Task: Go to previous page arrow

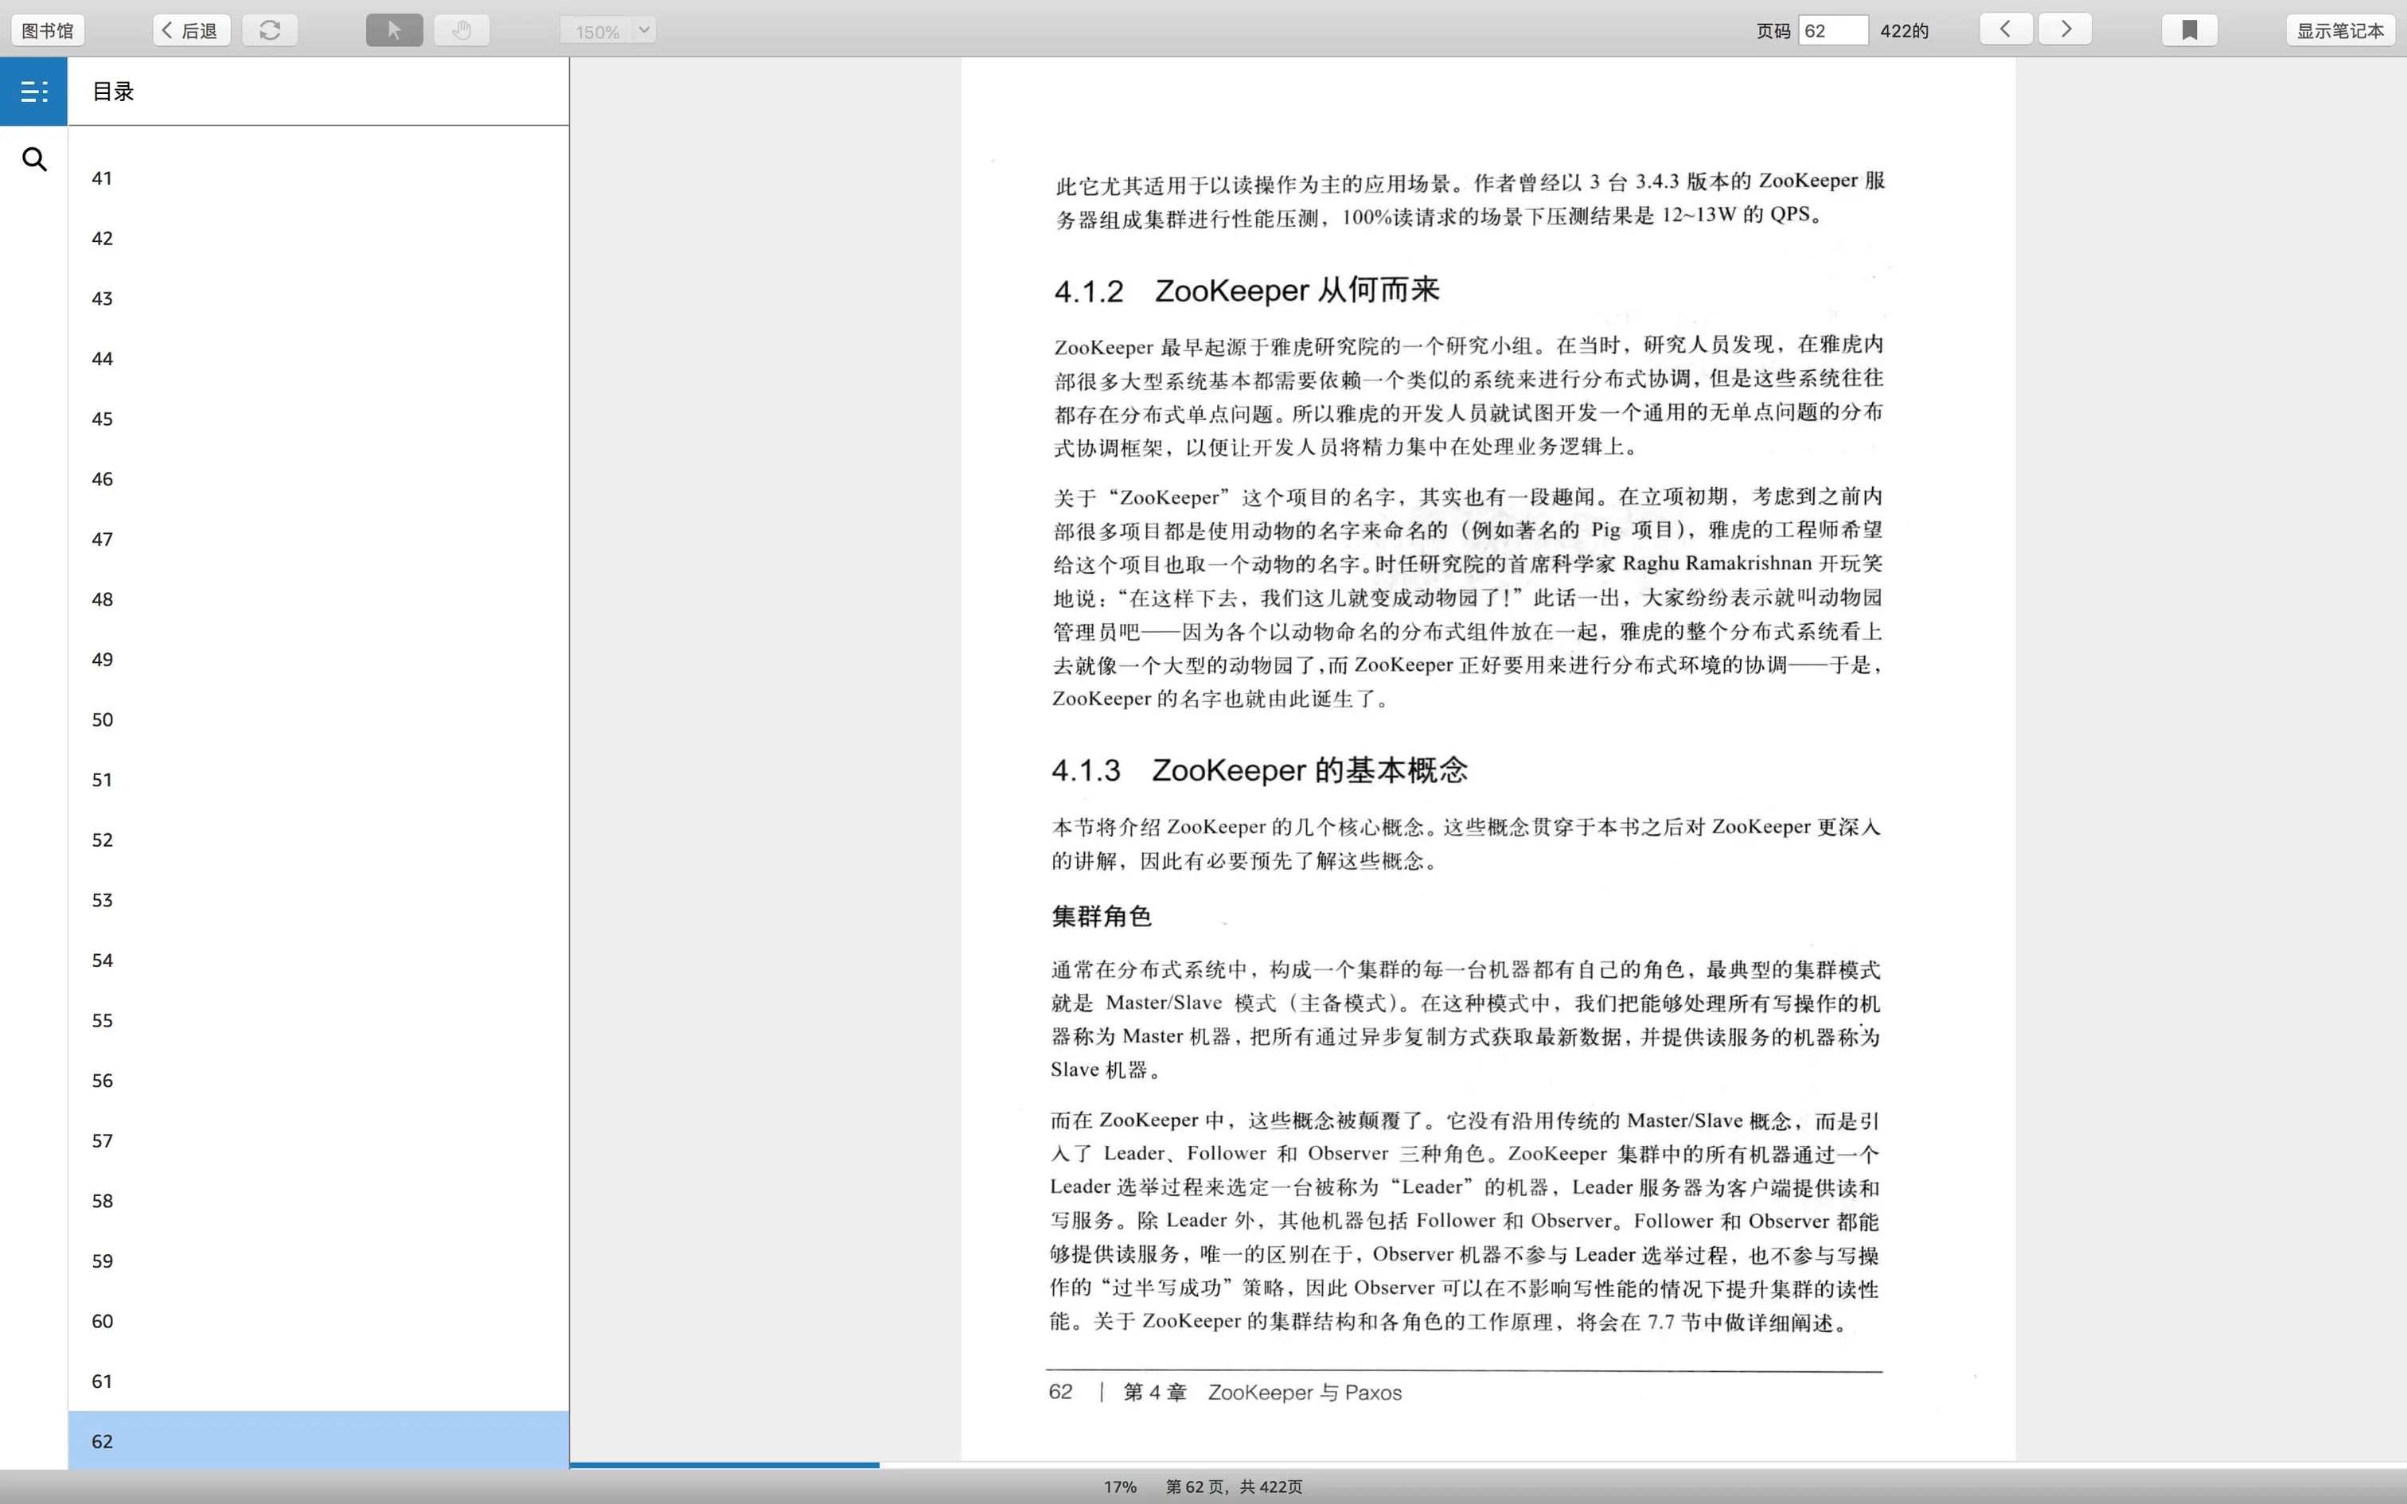Action: point(2005,29)
